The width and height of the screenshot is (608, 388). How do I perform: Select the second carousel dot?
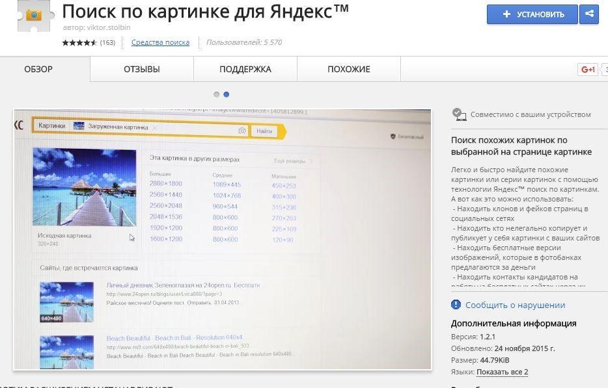pyautogui.click(x=227, y=94)
